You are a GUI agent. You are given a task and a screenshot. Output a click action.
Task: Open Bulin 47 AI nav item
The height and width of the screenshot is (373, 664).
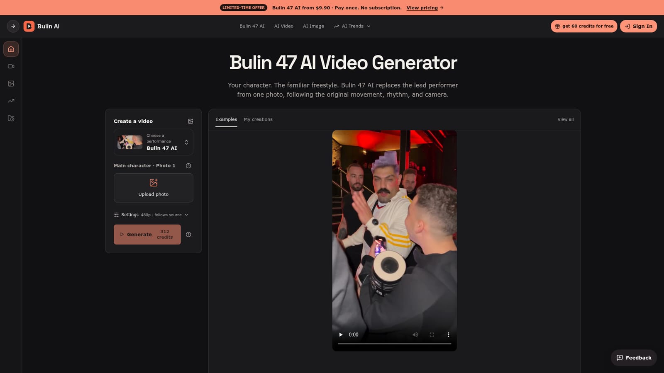[252, 26]
